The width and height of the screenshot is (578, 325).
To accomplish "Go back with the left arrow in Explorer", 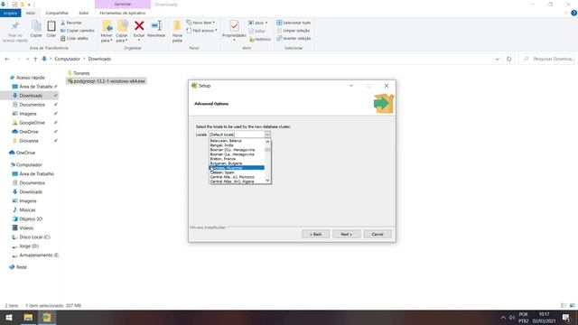I will [7, 59].
